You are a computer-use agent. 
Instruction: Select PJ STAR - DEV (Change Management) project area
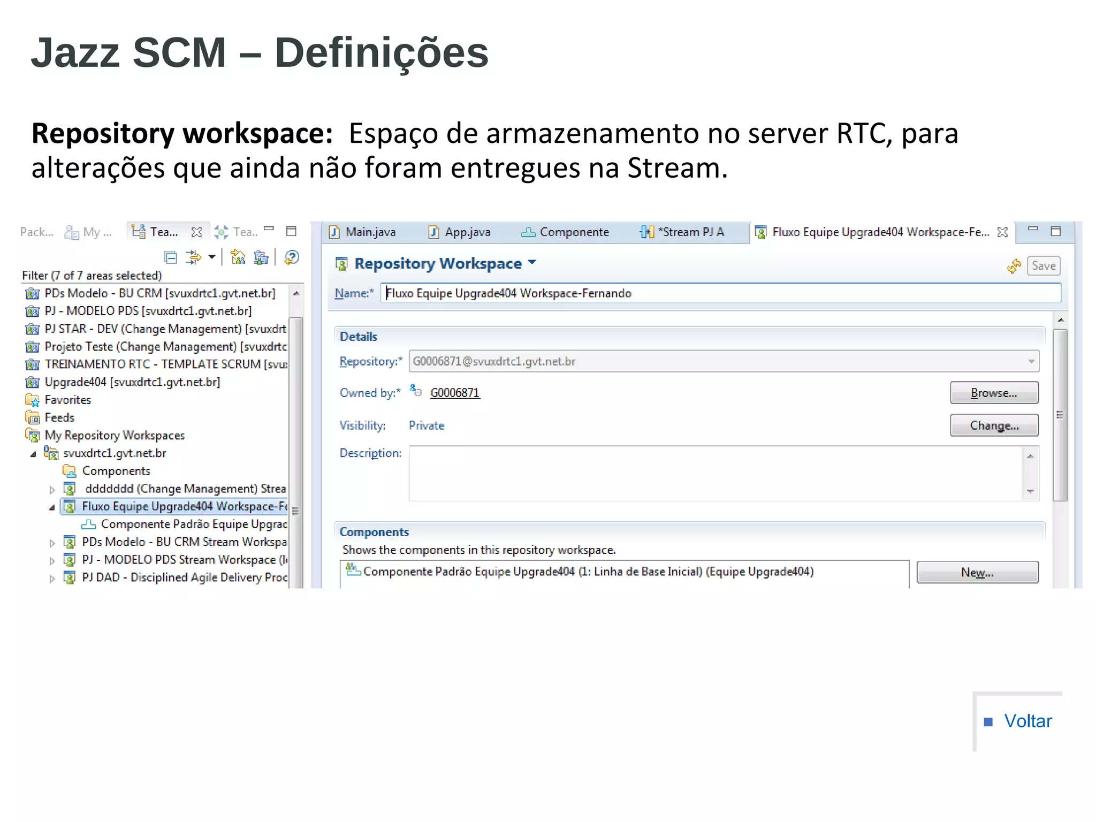click(x=155, y=329)
